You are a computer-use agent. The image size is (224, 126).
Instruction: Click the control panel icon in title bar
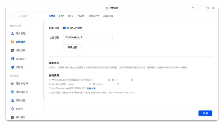[107, 8]
